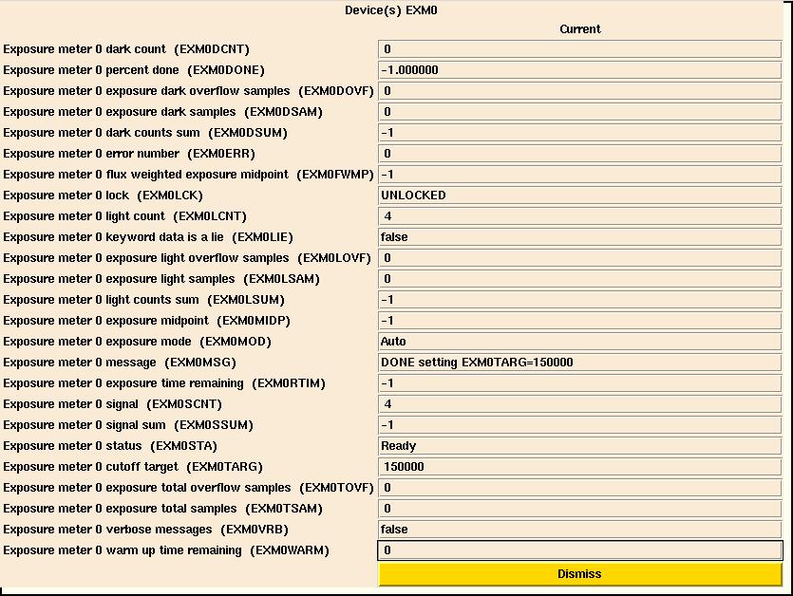This screenshot has height=596, width=793.
Task: Click the EXM0LCK lock field showing UNLOCKED
Action: point(579,196)
